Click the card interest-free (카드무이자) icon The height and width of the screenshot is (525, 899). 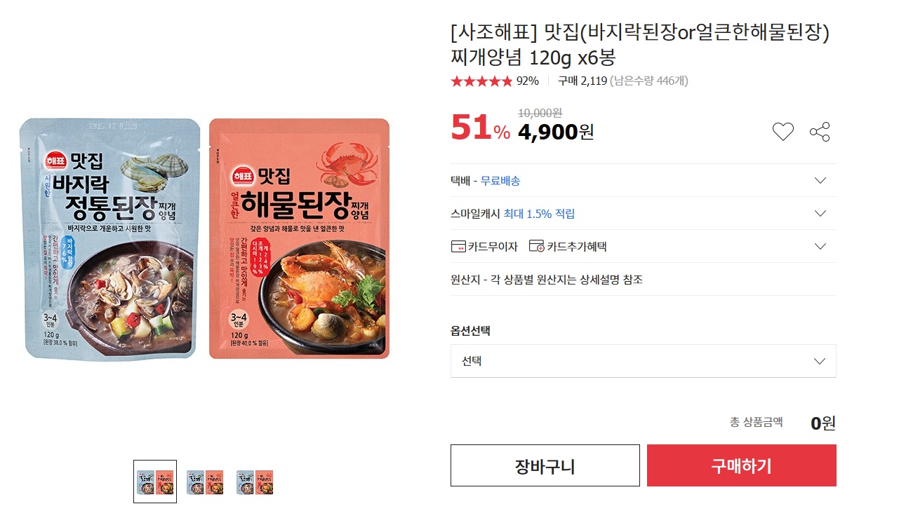tap(459, 246)
